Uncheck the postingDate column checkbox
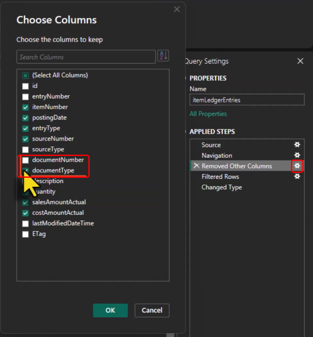This screenshot has width=313, height=337. [25, 118]
